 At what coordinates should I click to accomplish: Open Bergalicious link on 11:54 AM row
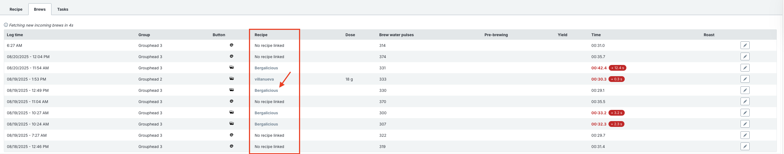[266, 68]
